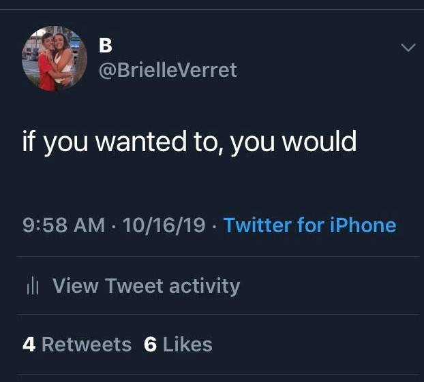
Task: Click the Tweet activity bar chart icon
Action: (30, 287)
